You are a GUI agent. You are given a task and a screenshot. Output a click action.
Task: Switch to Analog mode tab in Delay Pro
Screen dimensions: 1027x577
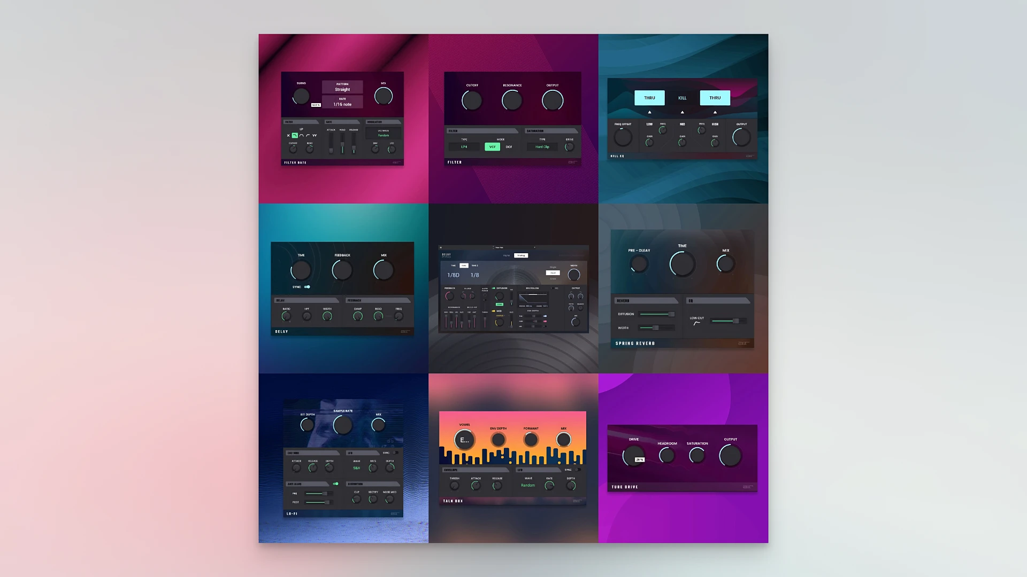[521, 255]
